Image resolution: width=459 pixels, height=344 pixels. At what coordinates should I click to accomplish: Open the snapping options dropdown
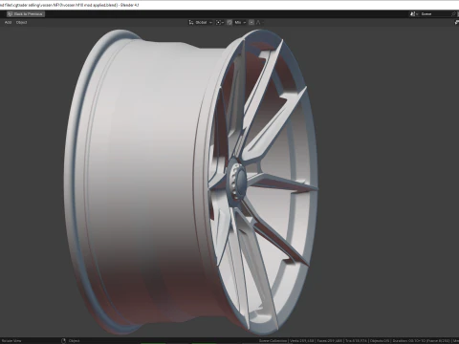[x=240, y=22]
